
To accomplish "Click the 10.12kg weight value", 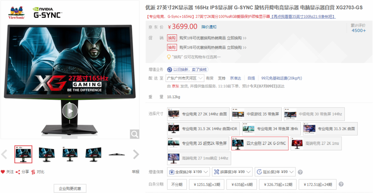I will [x=174, y=97].
